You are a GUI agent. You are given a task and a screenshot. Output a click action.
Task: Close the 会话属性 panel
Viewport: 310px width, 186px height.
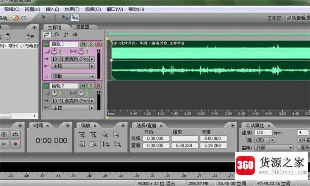269,126
